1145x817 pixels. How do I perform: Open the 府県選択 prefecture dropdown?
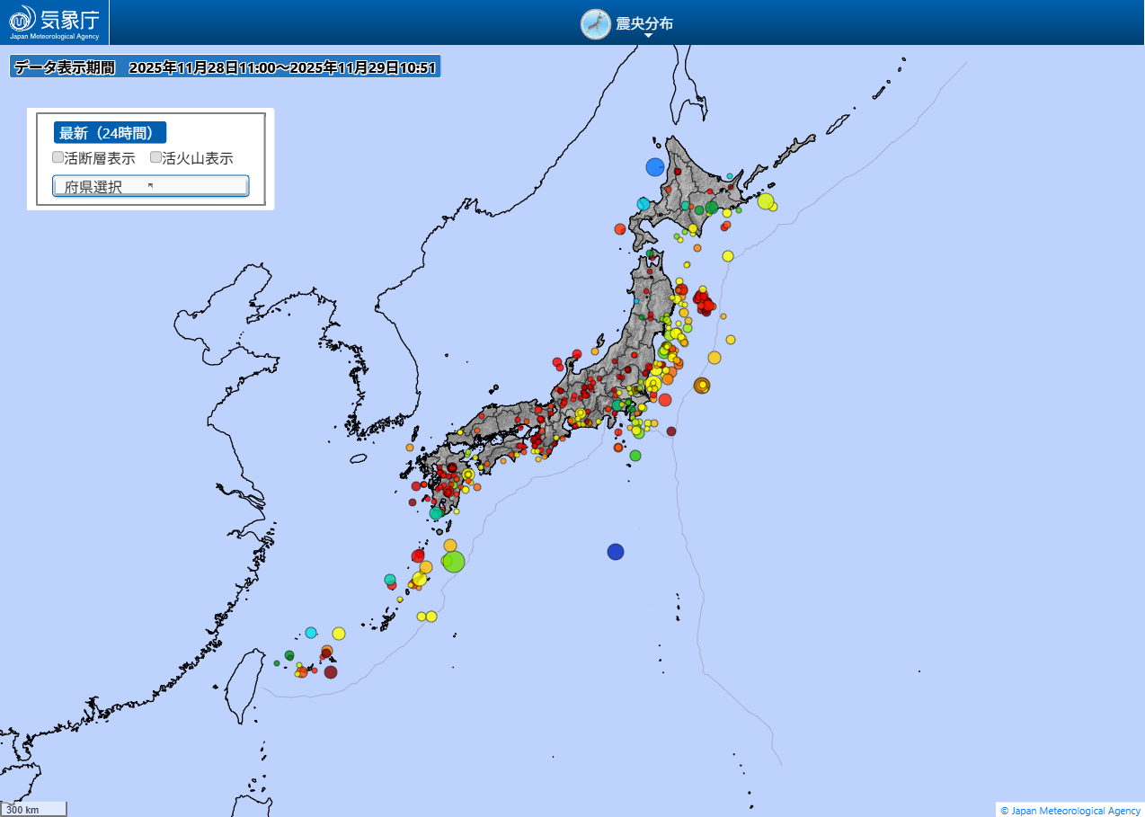[150, 186]
